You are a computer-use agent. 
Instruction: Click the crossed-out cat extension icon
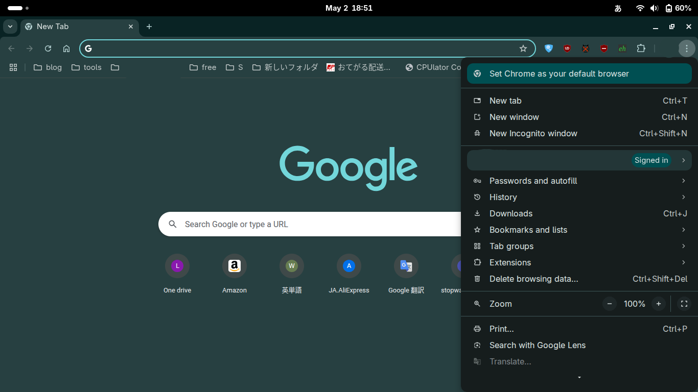(586, 48)
